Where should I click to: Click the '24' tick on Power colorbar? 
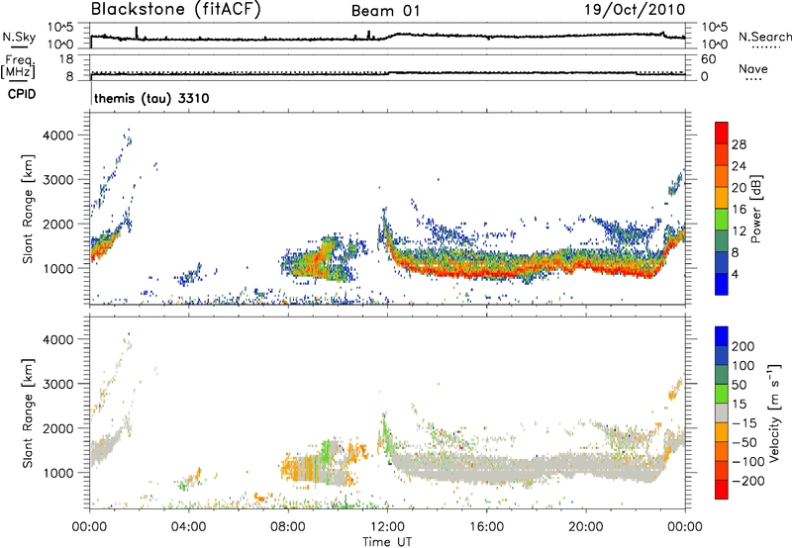[739, 166]
